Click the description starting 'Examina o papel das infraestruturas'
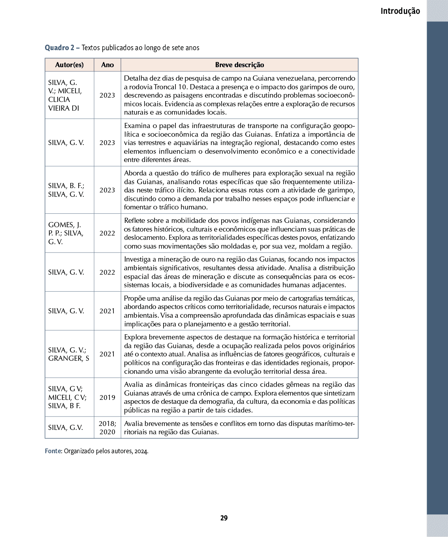This screenshot has height=537, width=448. 239,143
